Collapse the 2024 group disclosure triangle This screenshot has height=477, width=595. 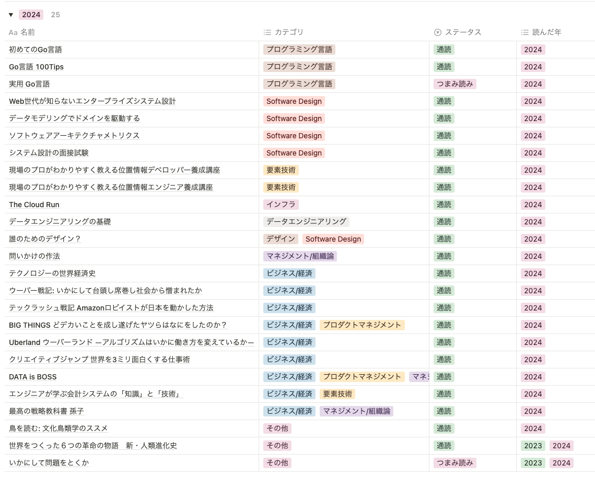pyautogui.click(x=11, y=15)
